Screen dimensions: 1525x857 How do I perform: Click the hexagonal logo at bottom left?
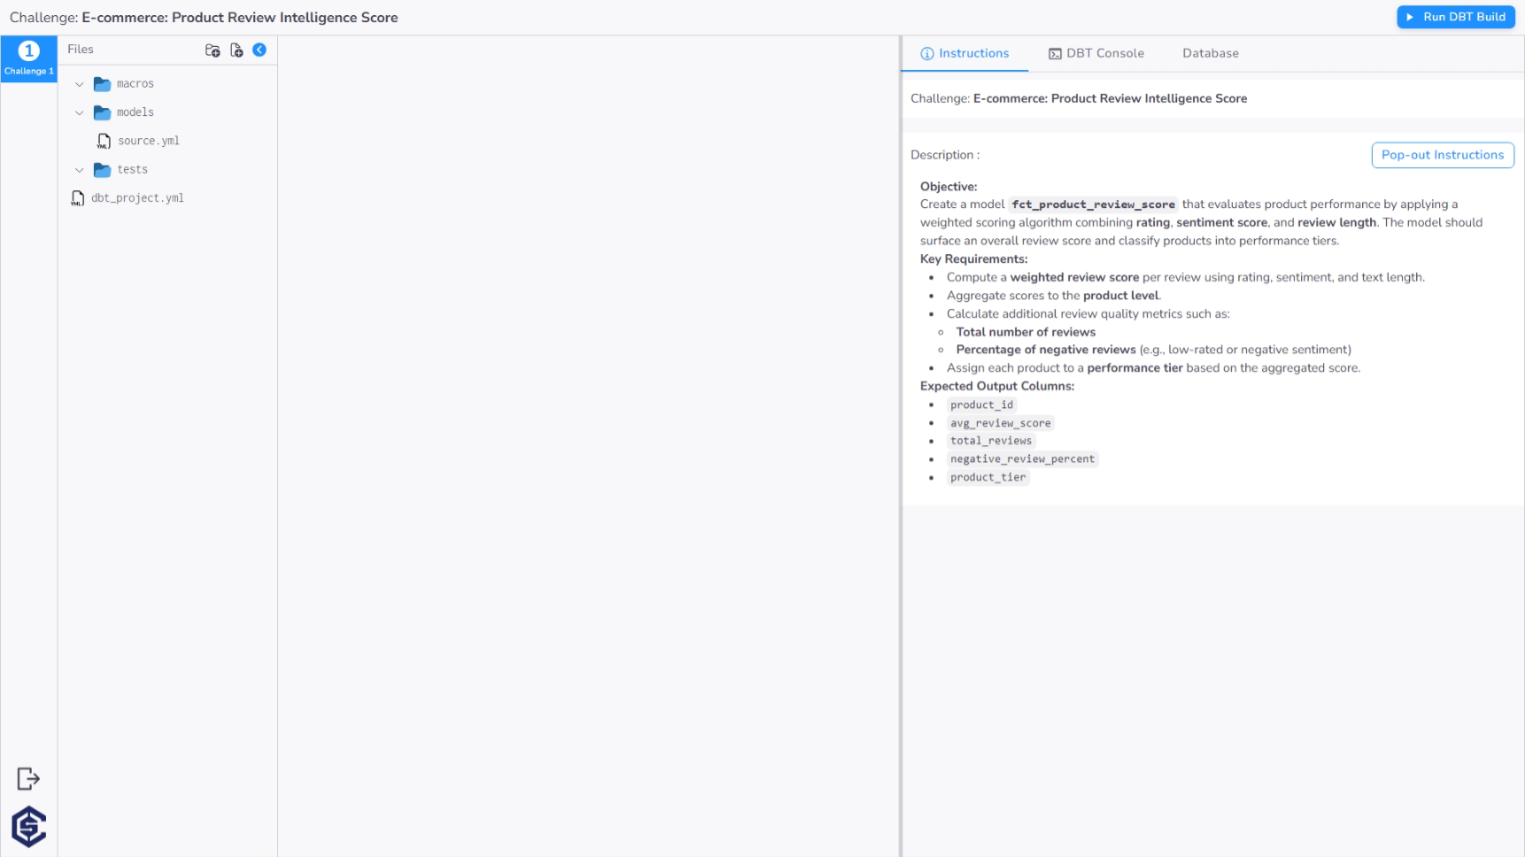tap(28, 827)
